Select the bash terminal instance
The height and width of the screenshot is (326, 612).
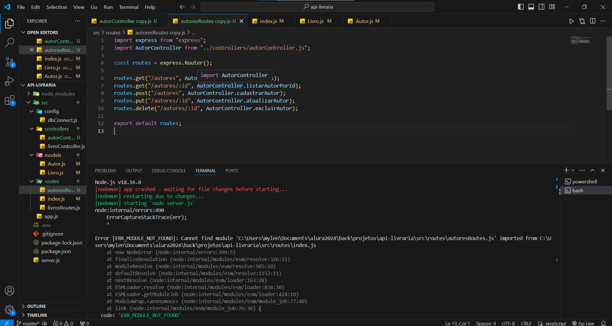(x=586, y=190)
